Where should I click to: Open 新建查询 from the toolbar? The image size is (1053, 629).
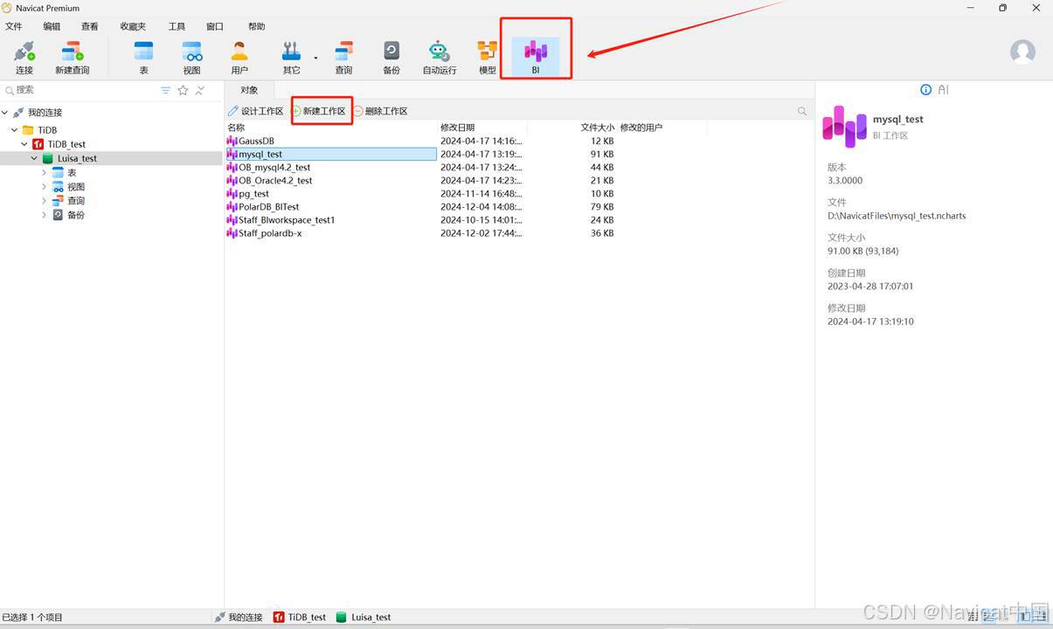click(73, 58)
